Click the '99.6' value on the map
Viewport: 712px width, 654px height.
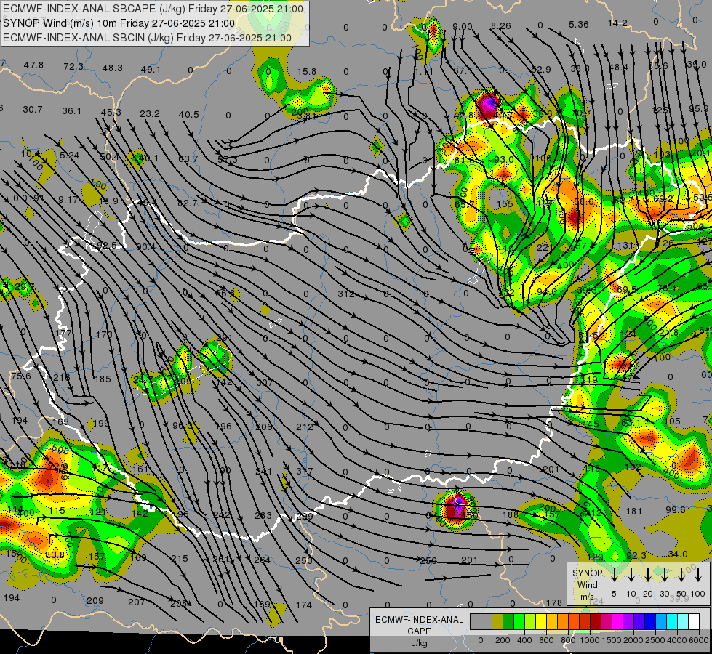(x=675, y=509)
